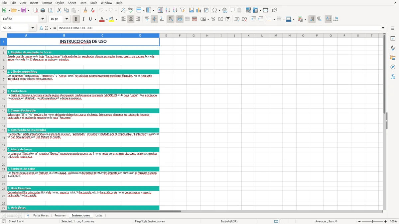The height and width of the screenshot is (224, 399).
Task: Open background color dropdown arrow
Action: point(116,19)
